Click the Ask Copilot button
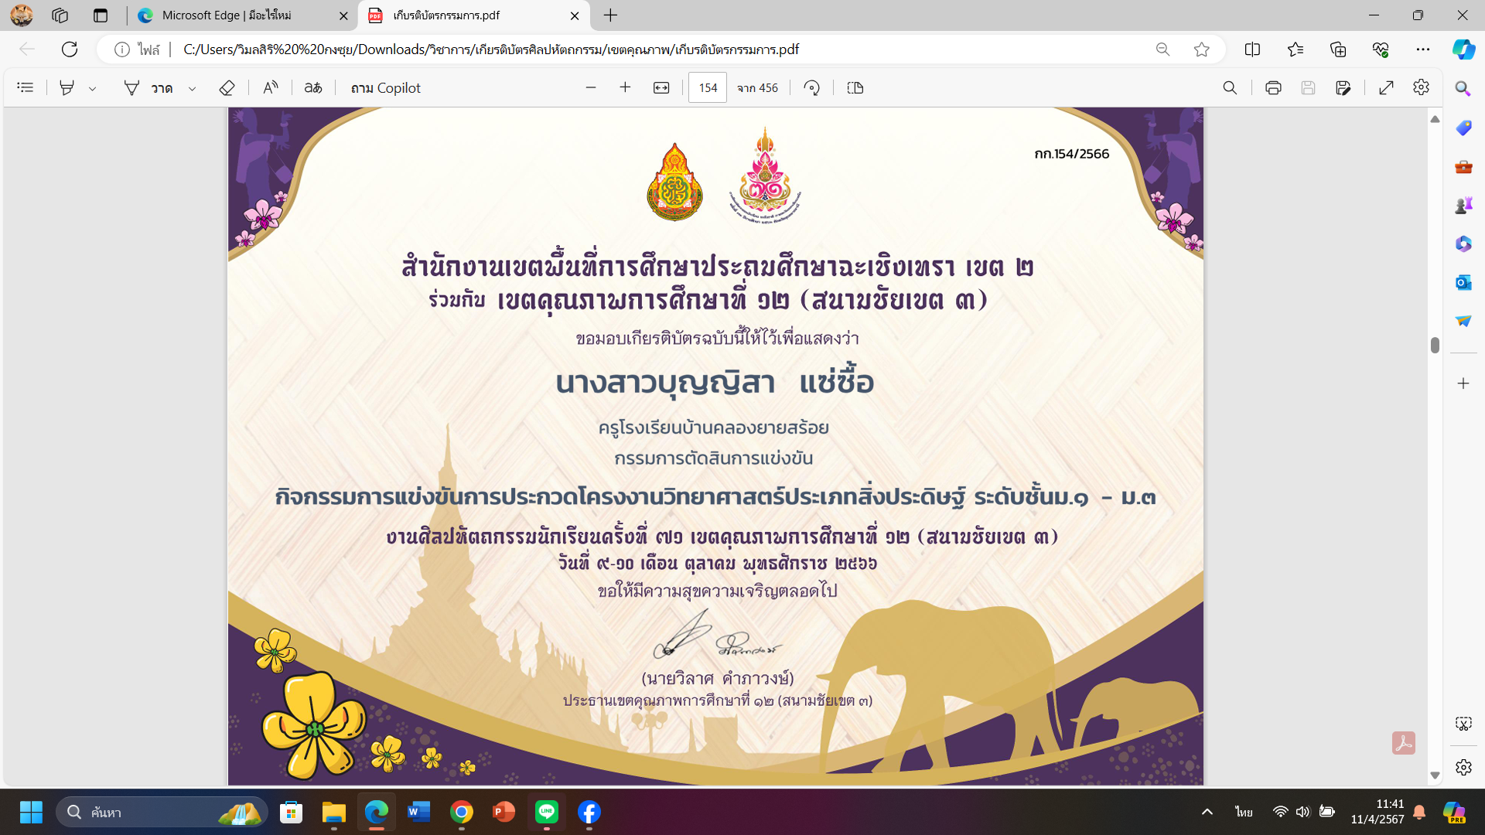Viewport: 1485px width, 835px height. [385, 88]
